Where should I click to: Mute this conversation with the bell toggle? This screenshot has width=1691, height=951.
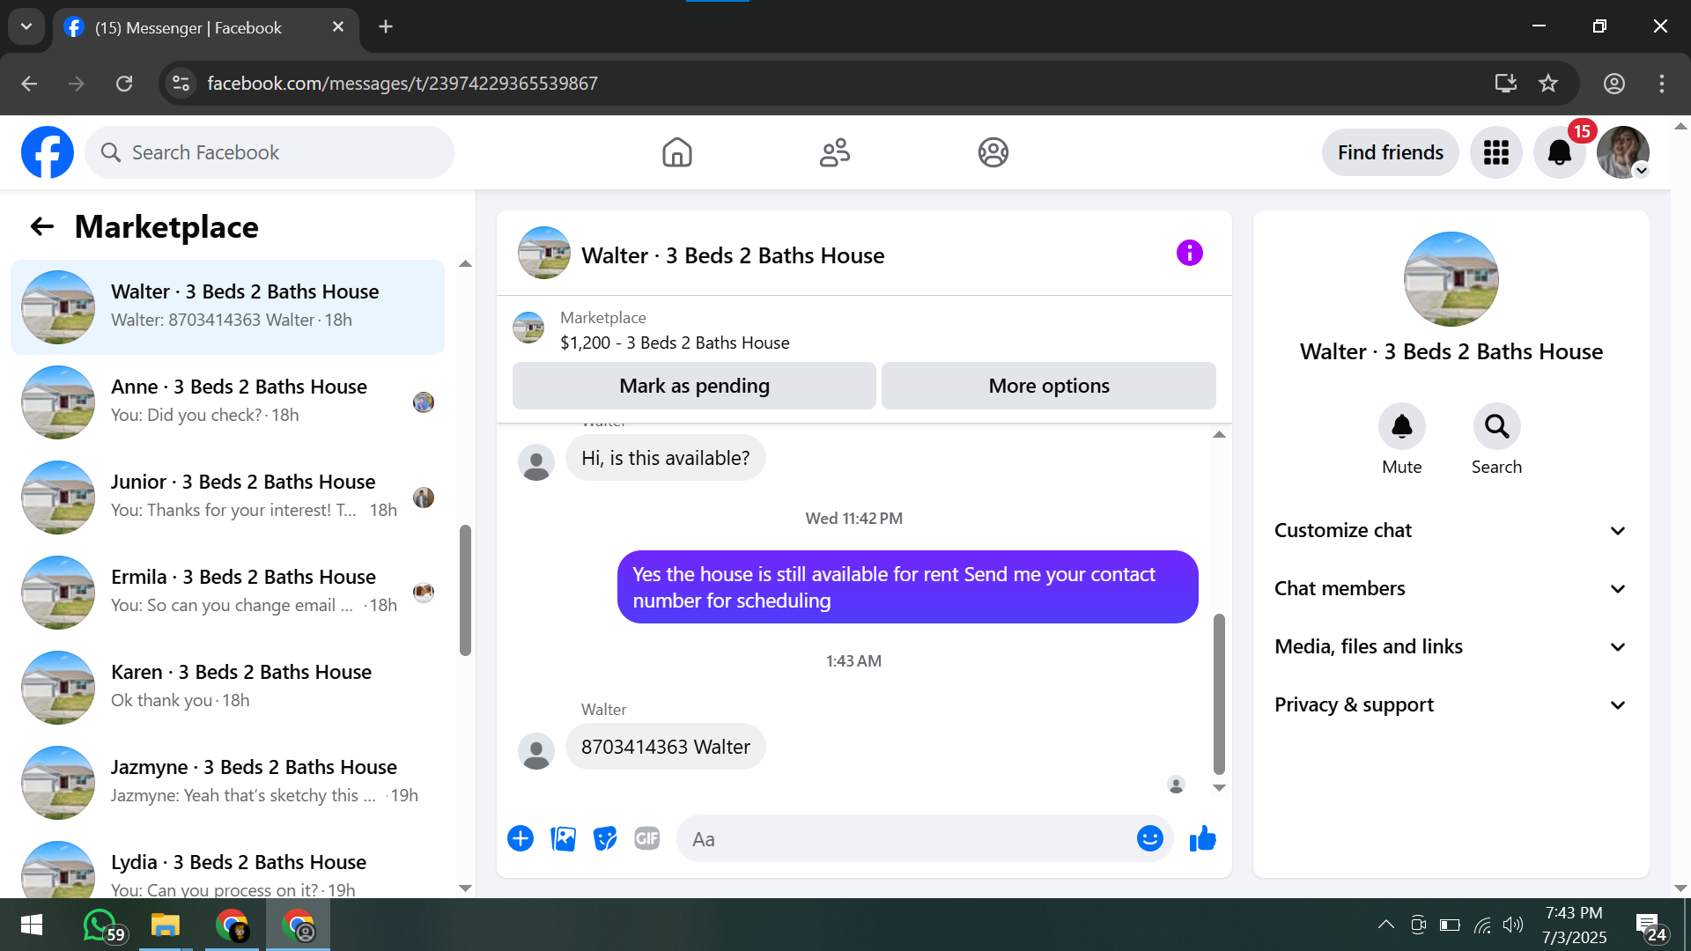[x=1401, y=427]
